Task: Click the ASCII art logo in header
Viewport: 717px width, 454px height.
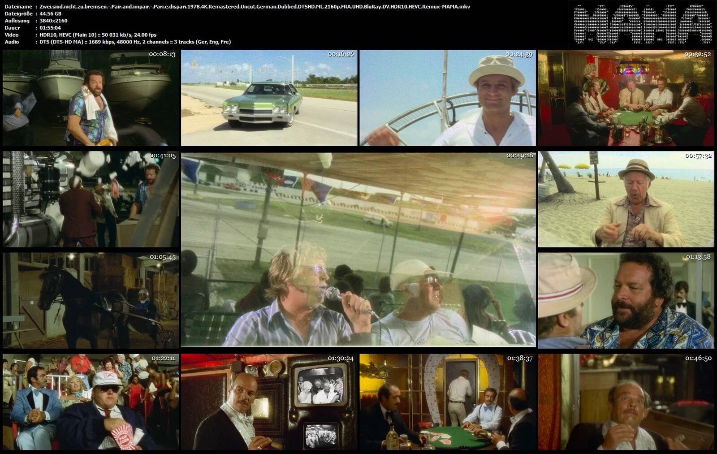Action: (x=642, y=24)
